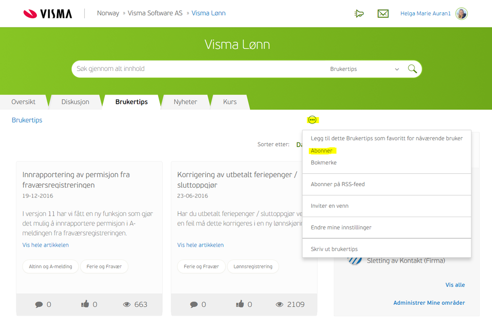Click the Lønnsregistrering tag
492x320 pixels.
[x=253, y=266]
